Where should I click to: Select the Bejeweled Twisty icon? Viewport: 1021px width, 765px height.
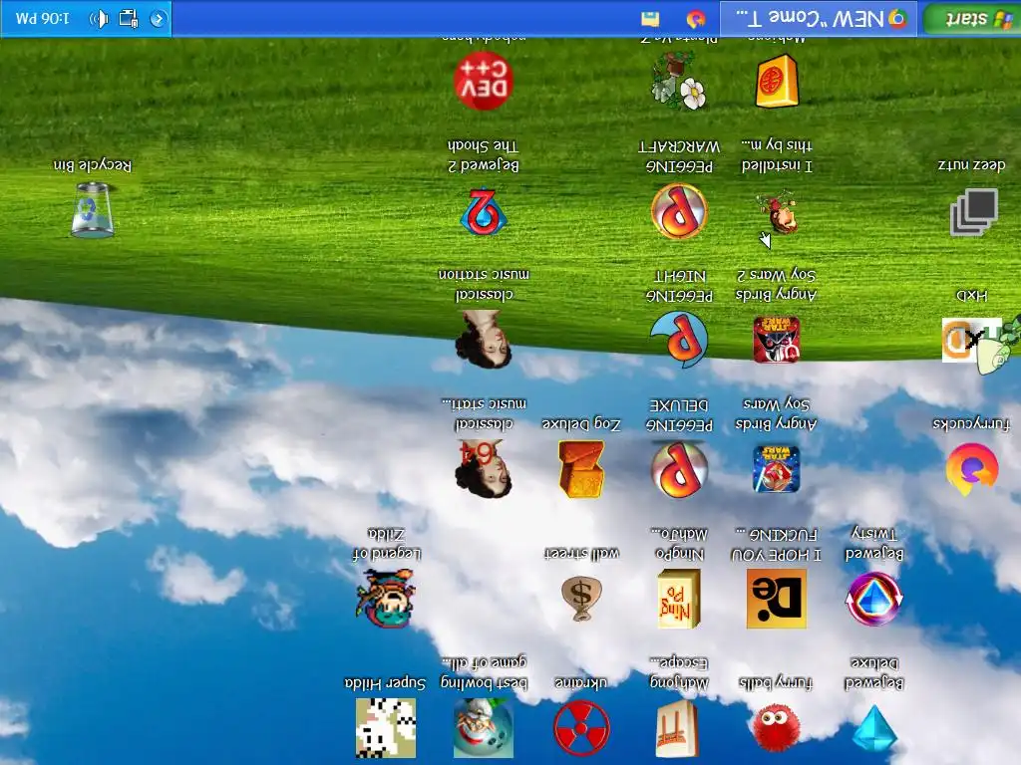coord(873,599)
